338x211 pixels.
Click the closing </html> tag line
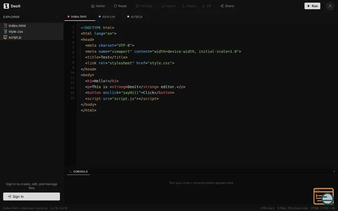[88, 110]
